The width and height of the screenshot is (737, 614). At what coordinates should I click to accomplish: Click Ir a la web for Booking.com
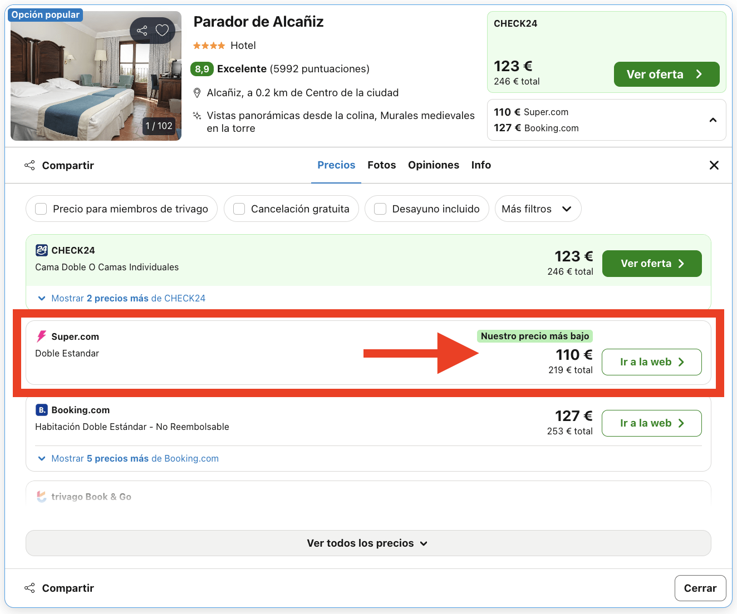652,423
